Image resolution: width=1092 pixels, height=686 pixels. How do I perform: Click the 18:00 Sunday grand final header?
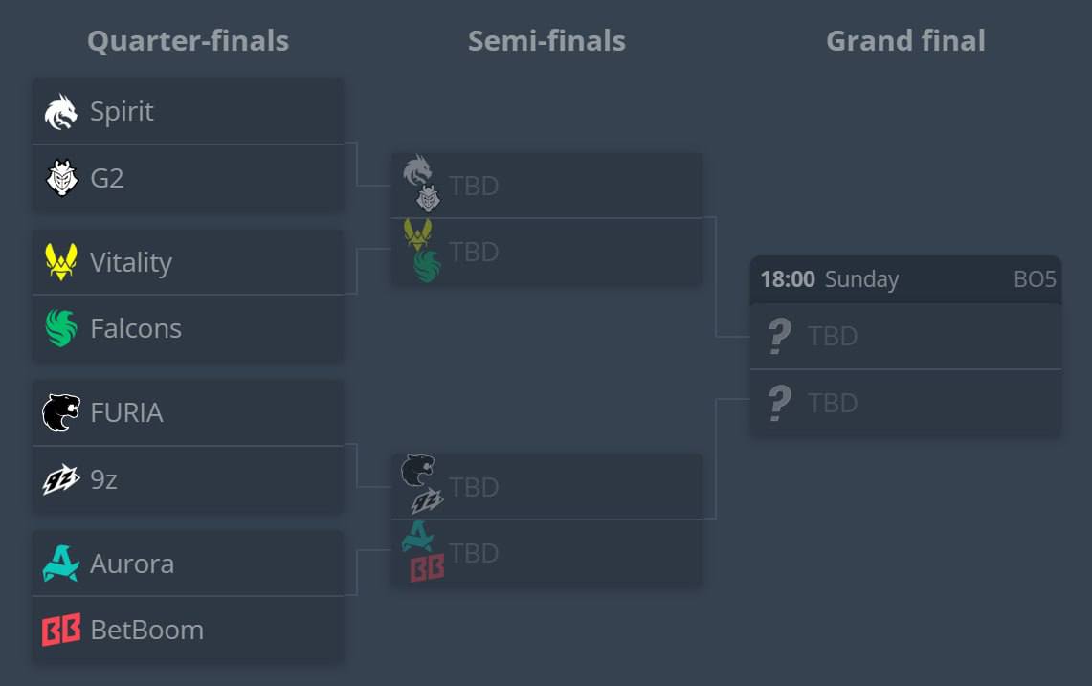tap(905, 279)
